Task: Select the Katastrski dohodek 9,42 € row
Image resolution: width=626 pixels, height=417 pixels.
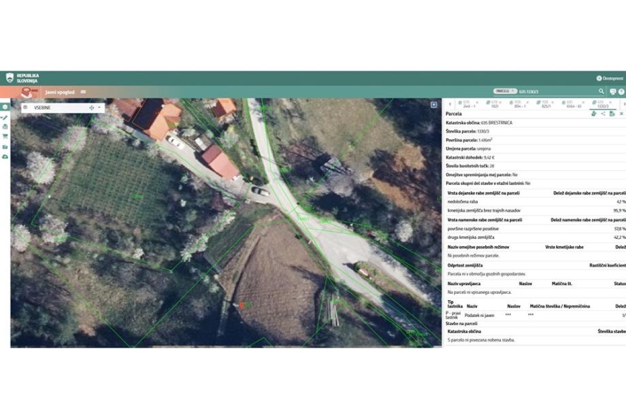Action: pyautogui.click(x=536, y=157)
